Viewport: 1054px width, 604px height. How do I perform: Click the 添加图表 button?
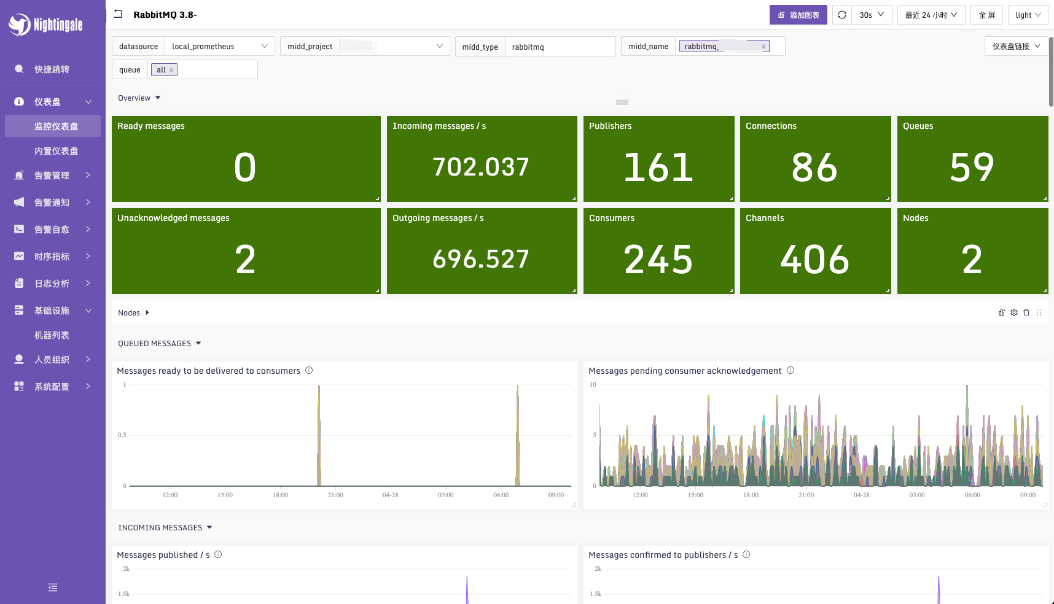798,15
